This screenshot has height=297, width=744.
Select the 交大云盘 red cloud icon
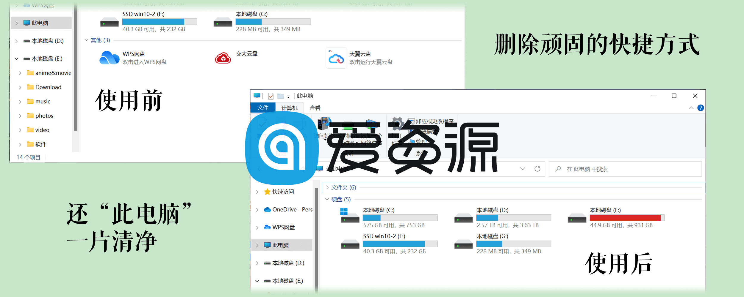point(223,58)
